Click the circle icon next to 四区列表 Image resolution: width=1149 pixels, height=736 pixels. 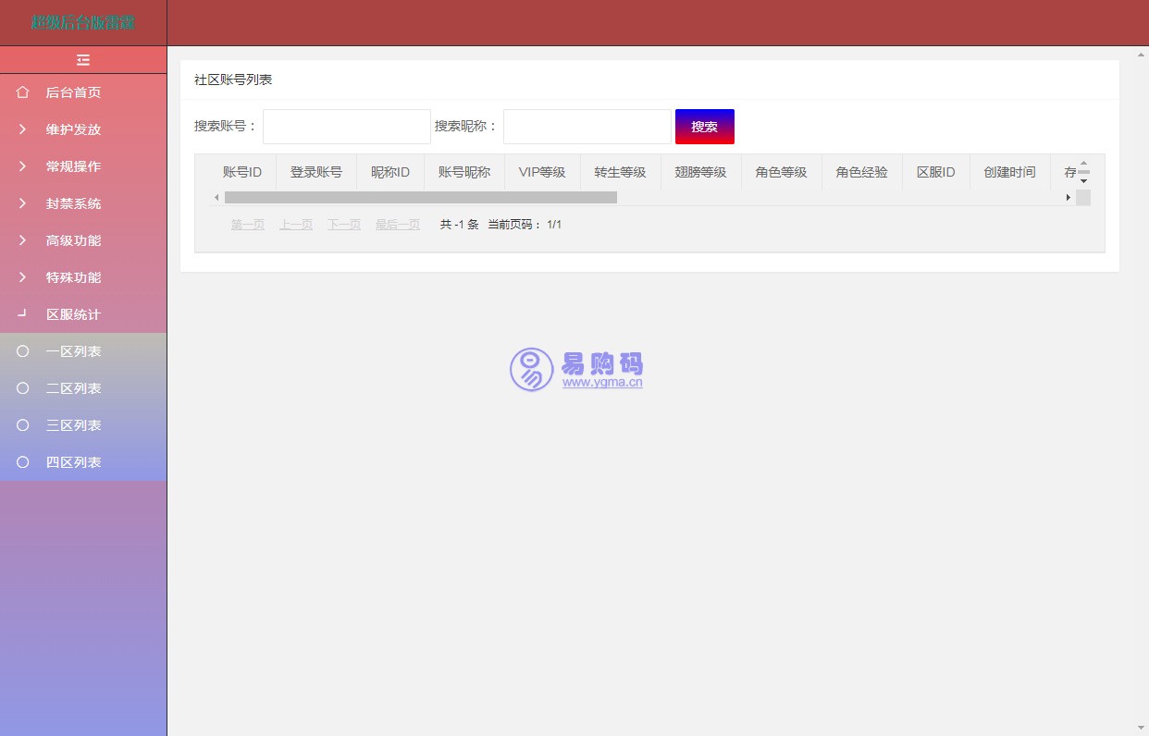(x=23, y=462)
